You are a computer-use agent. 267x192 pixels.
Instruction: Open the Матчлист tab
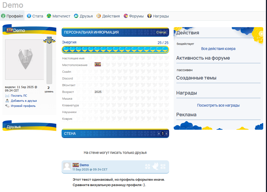pos(59,16)
